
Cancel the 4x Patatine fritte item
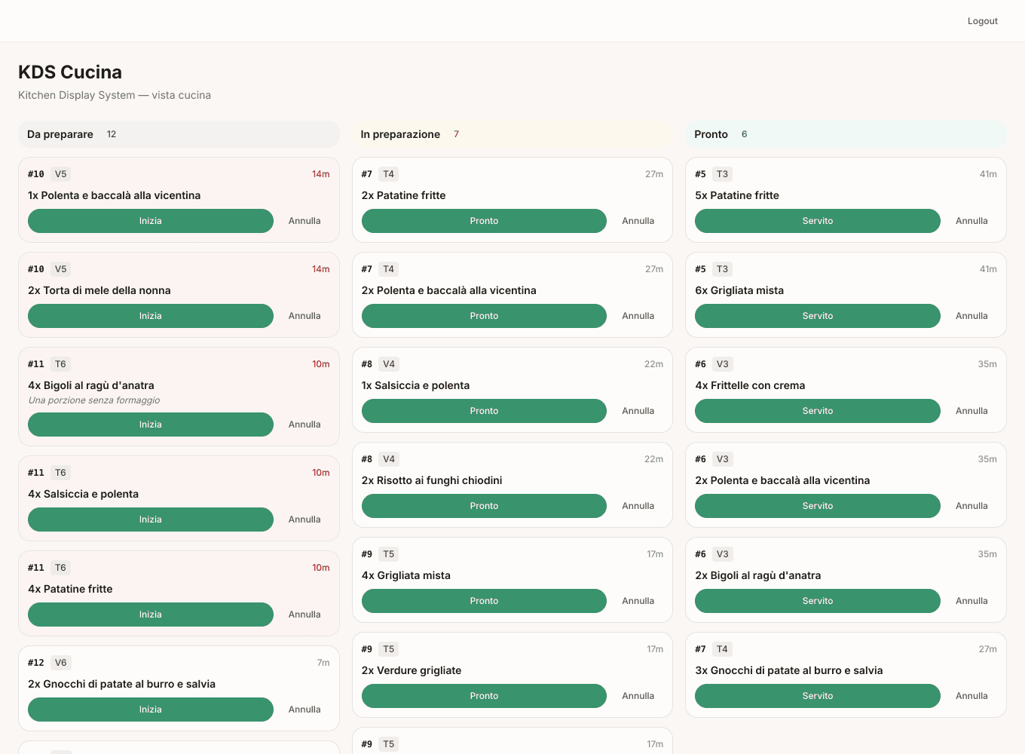point(304,615)
